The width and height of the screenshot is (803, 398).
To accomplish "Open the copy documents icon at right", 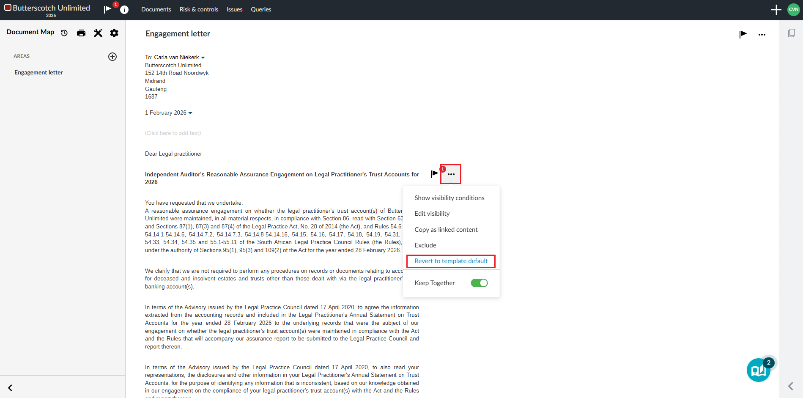I will pyautogui.click(x=792, y=33).
